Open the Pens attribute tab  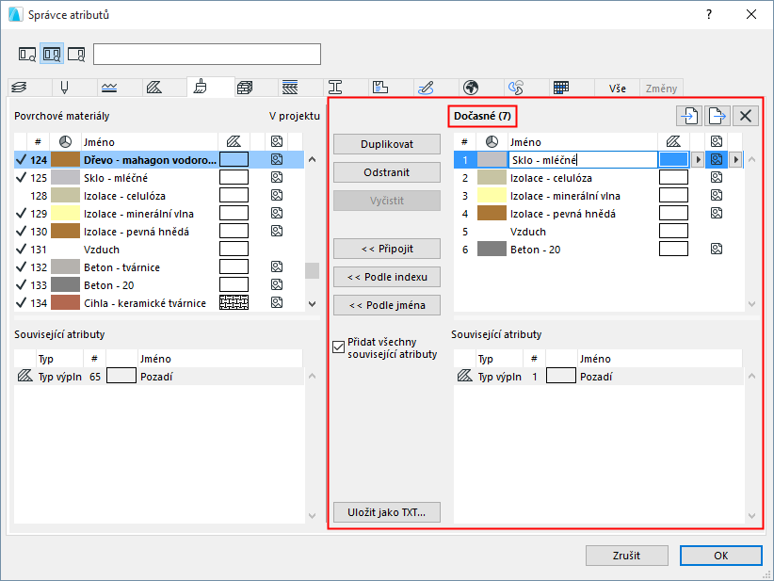(x=64, y=88)
